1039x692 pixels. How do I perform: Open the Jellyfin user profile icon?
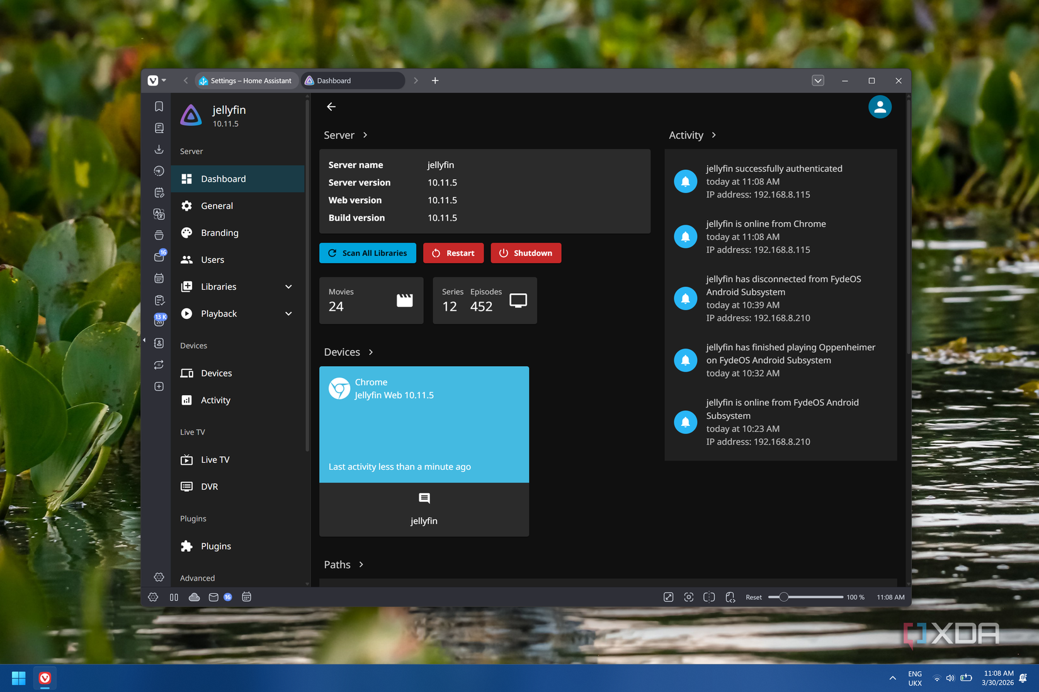[x=880, y=106]
